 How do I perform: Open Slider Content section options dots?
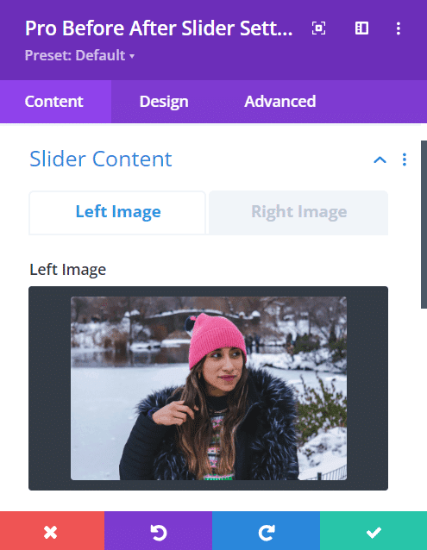[x=405, y=159]
